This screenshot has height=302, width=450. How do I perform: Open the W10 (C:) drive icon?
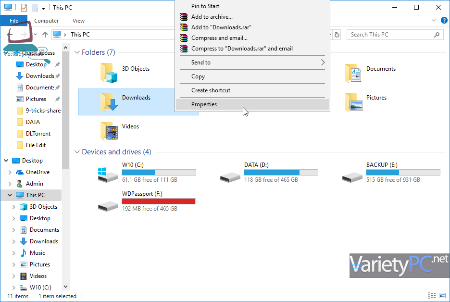point(108,175)
